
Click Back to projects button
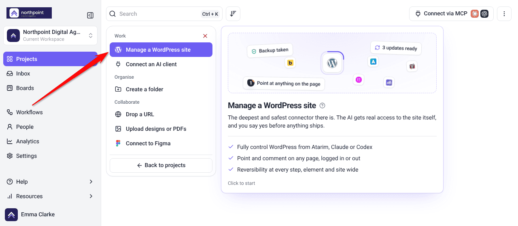[x=161, y=165]
